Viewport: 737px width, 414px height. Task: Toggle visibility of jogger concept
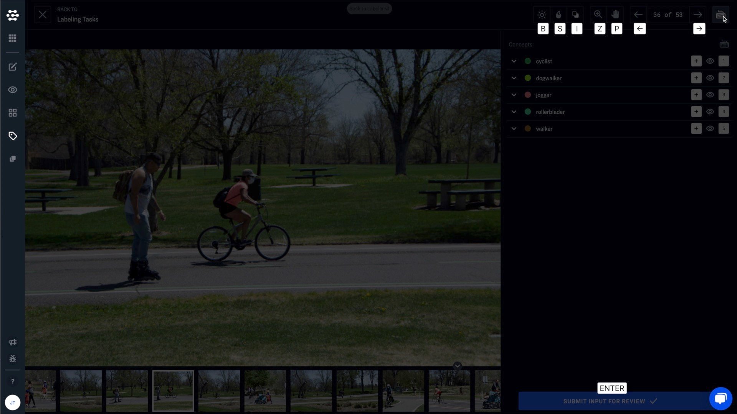[710, 95]
